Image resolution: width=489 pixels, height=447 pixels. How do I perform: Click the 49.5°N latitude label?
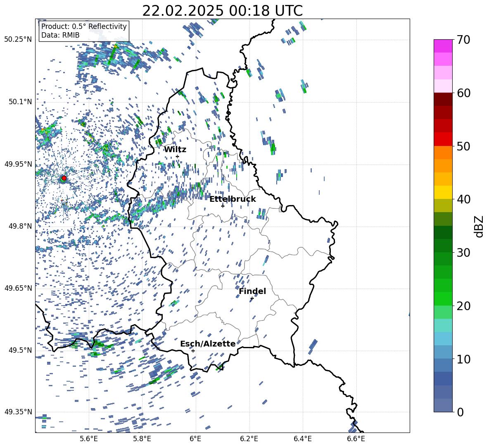tap(20, 350)
